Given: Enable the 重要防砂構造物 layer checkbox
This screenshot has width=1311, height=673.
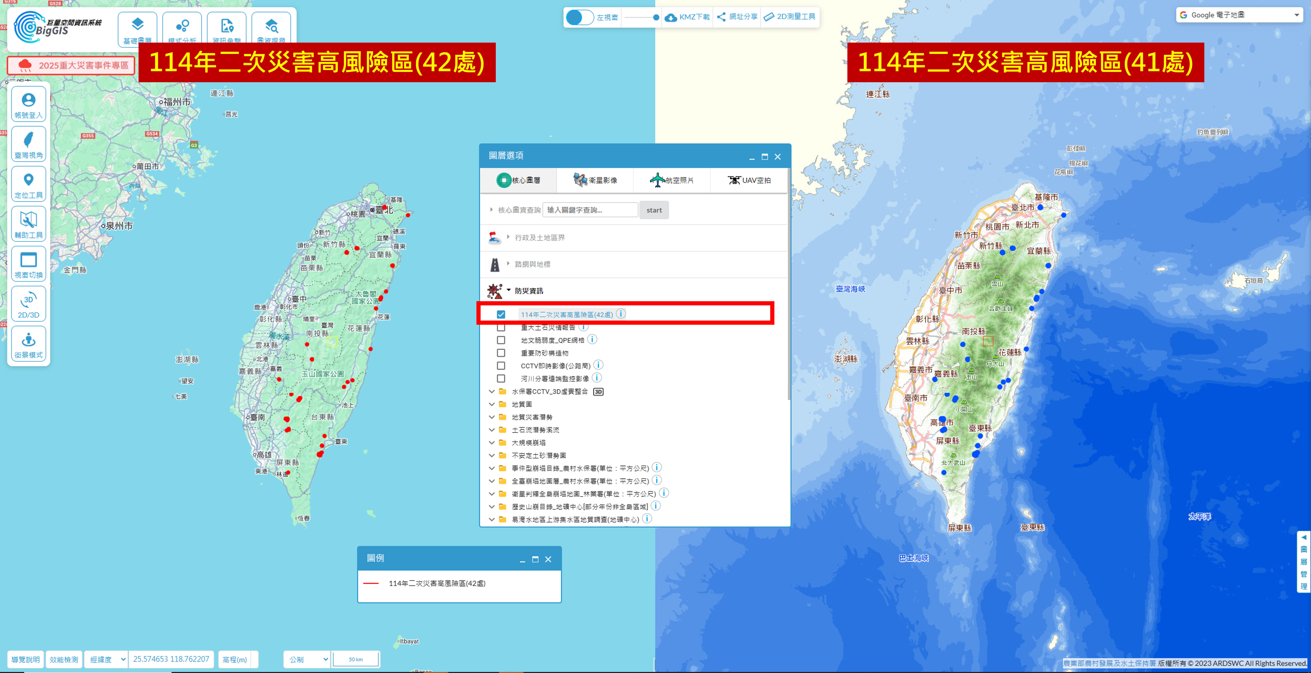Looking at the screenshot, I should click(501, 353).
